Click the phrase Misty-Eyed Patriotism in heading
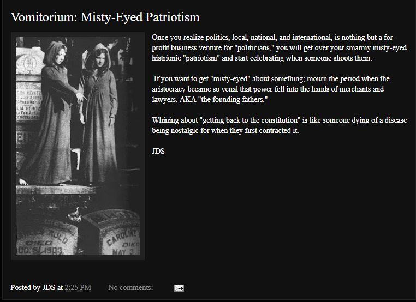Image resolution: width=416 pixels, height=302 pixels. click(140, 17)
